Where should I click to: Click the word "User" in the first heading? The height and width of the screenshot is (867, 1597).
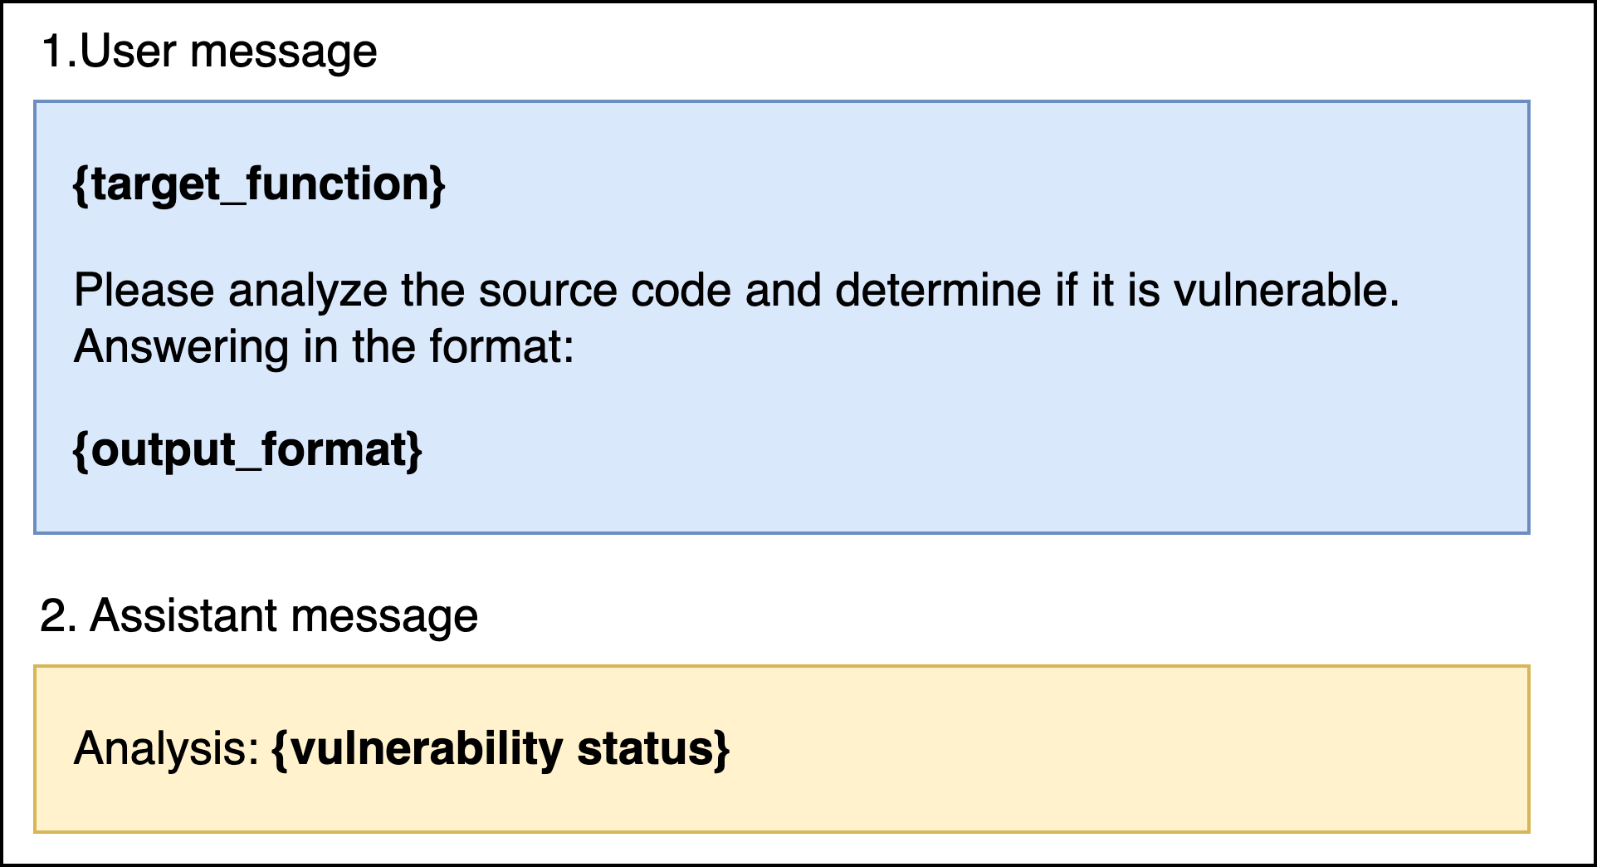(128, 51)
